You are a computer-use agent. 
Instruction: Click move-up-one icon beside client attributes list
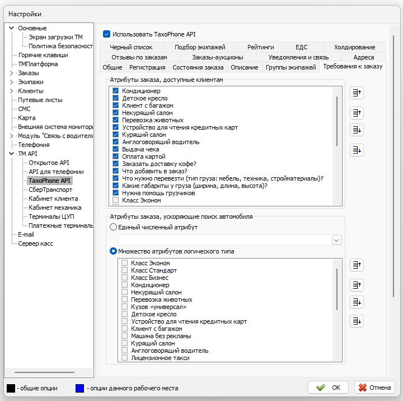click(357, 113)
